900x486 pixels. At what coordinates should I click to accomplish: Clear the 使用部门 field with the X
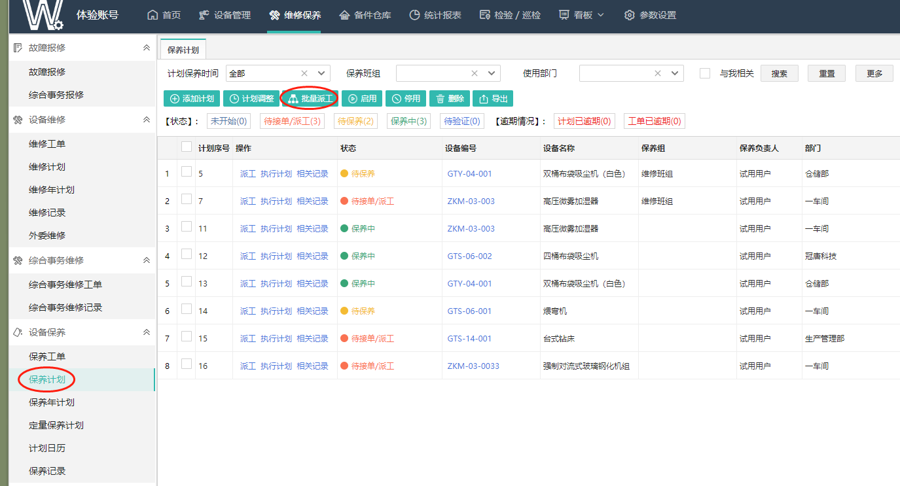point(658,73)
